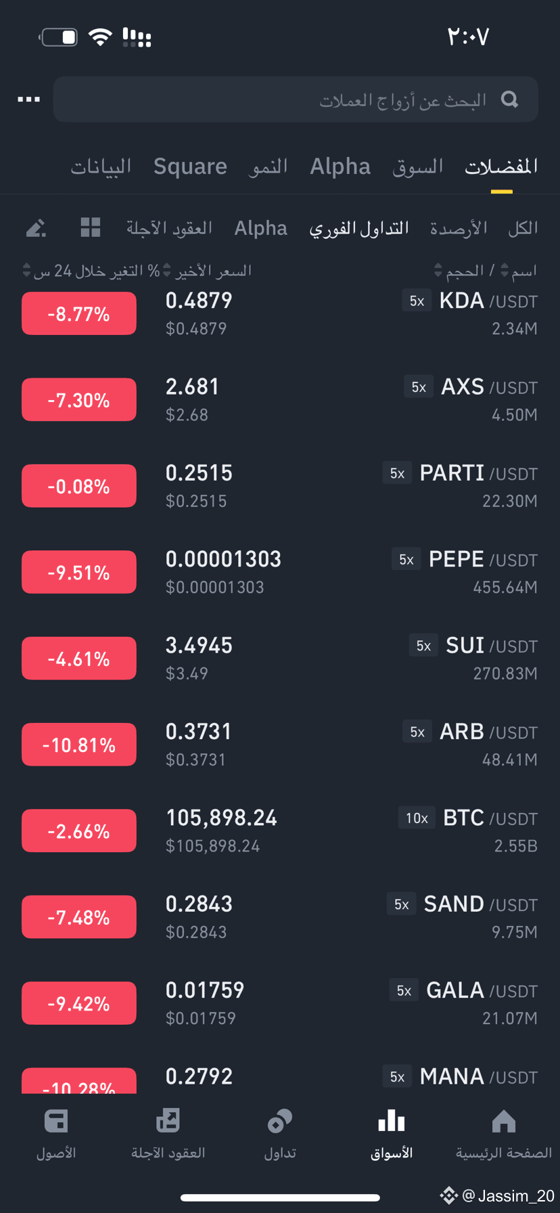Focus the pairs search input field

coord(296,100)
